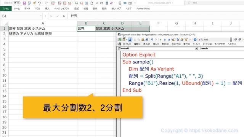The image size is (244, 137).
Task: Select row 2 header
Action: (4, 34)
